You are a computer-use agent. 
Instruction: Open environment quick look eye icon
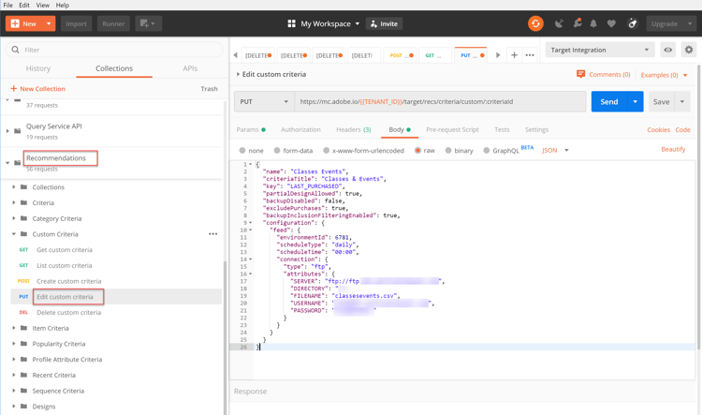668,50
